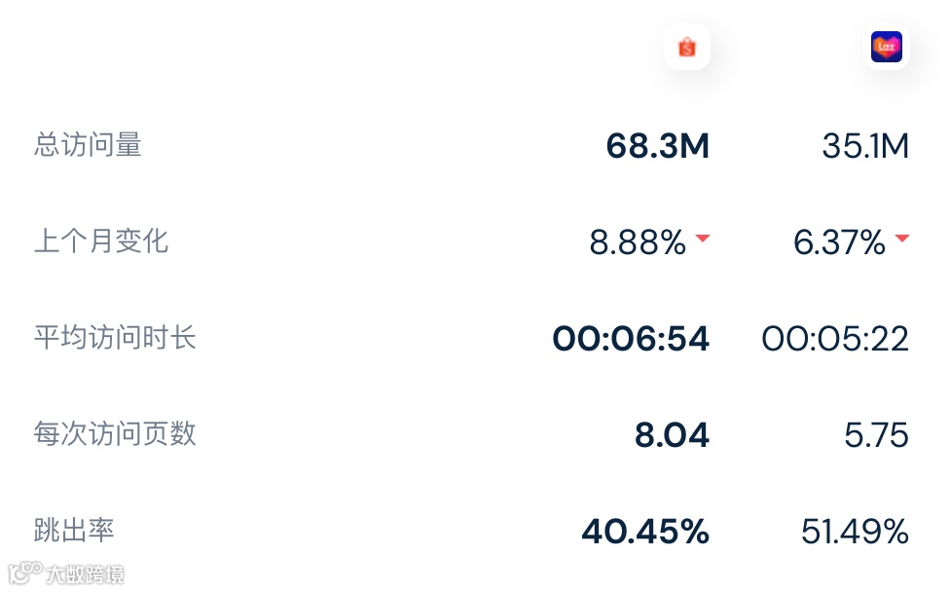Click the Shopee logo icon

coord(686,47)
